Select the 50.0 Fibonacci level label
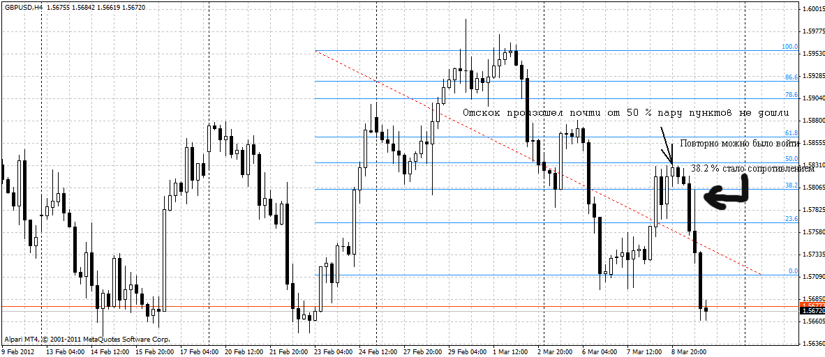 791,159
